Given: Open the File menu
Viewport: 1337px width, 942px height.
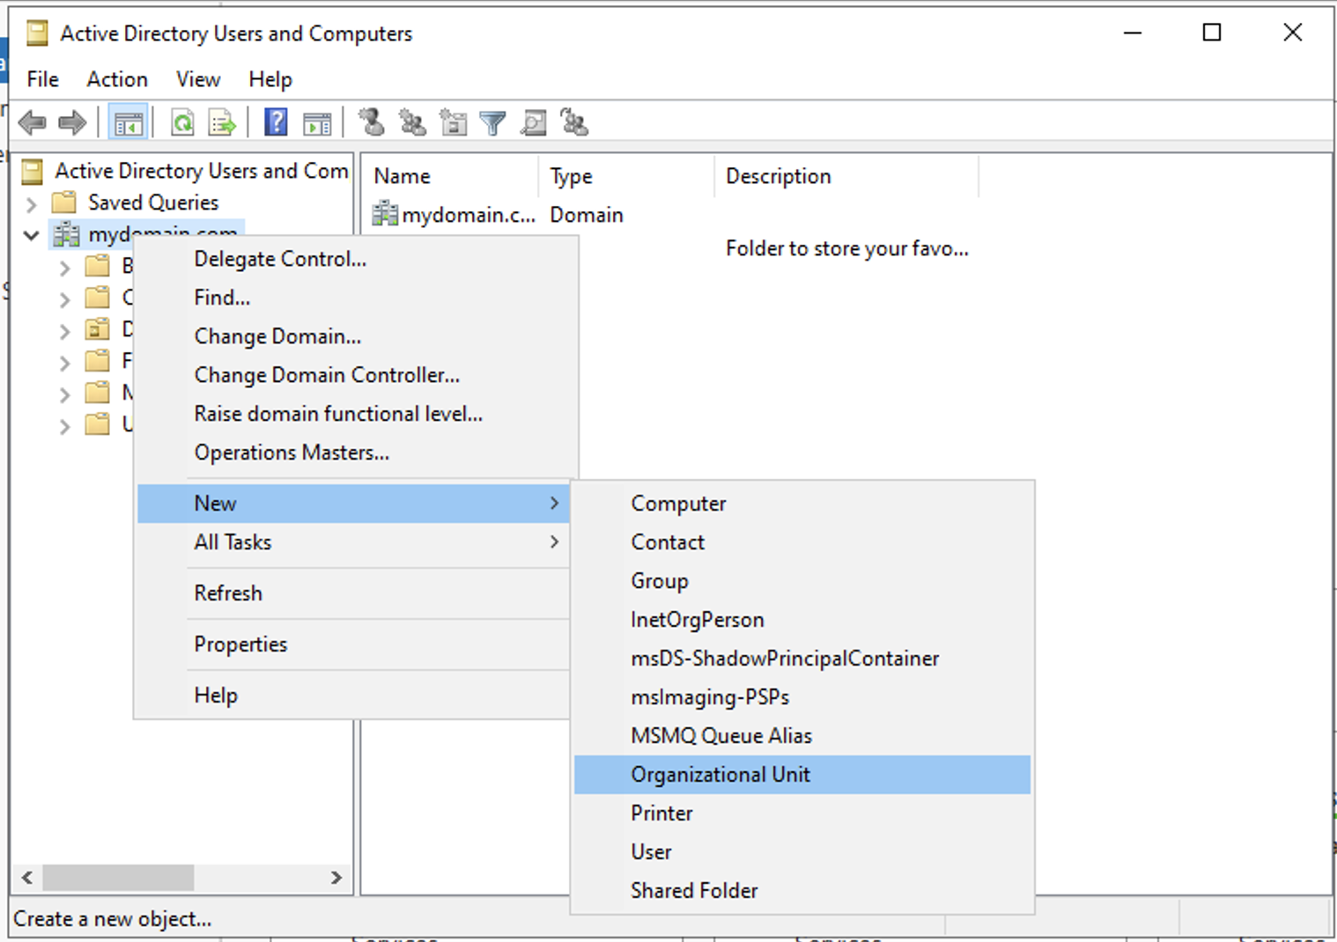Looking at the screenshot, I should 42,79.
